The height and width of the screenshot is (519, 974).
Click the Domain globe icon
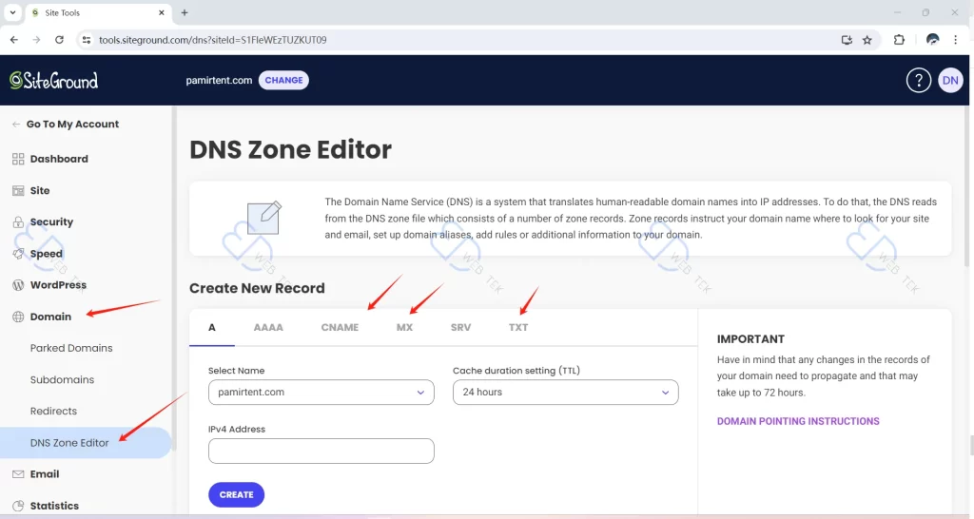pyautogui.click(x=18, y=317)
